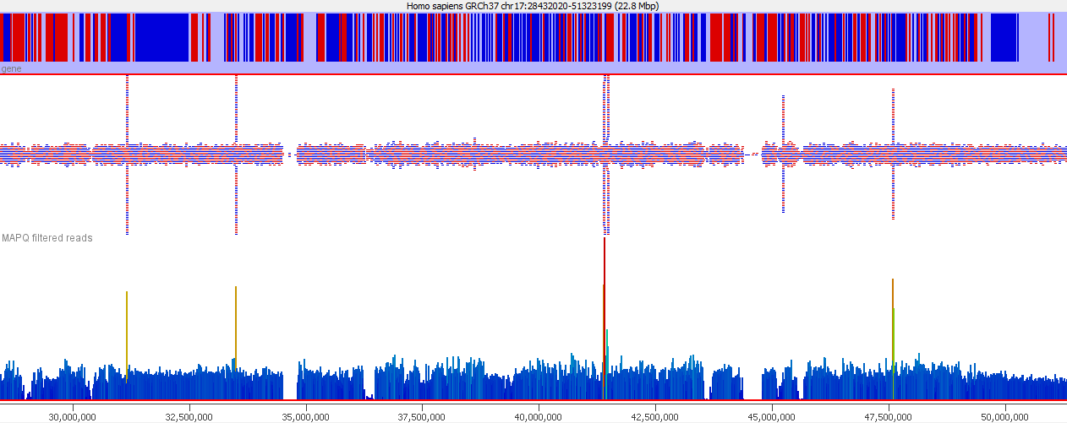
Task: Click the 47,500,000 position label
Action: pyautogui.click(x=889, y=416)
